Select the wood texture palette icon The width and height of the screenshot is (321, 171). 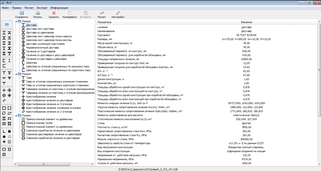9,142
